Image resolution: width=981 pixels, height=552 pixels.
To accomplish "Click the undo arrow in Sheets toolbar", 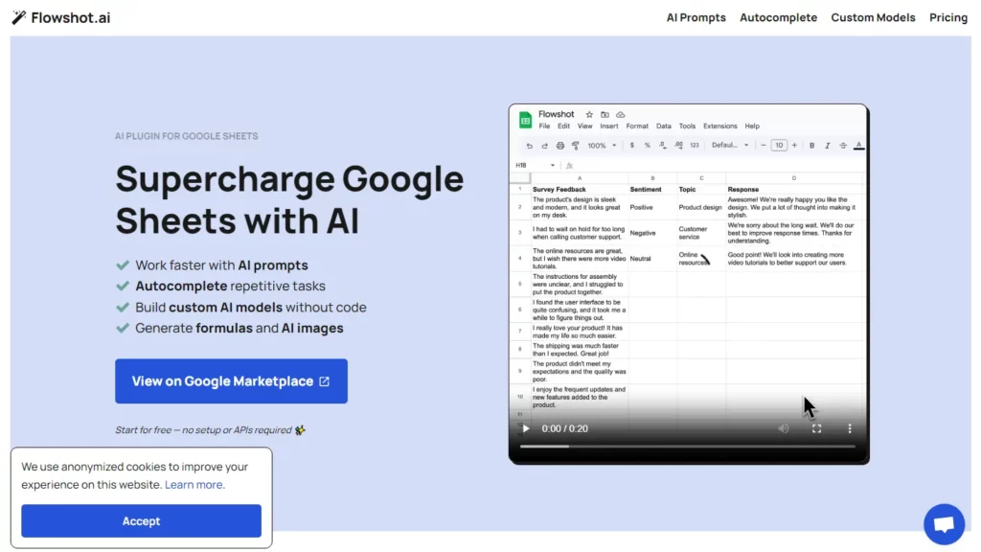I will pos(529,146).
